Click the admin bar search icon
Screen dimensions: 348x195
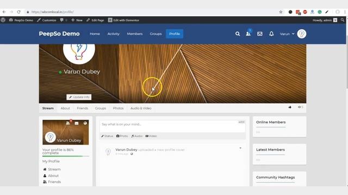pyautogui.click(x=343, y=20)
